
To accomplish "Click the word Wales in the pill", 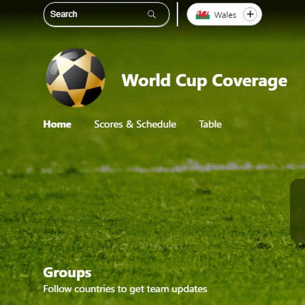I will [x=225, y=15].
